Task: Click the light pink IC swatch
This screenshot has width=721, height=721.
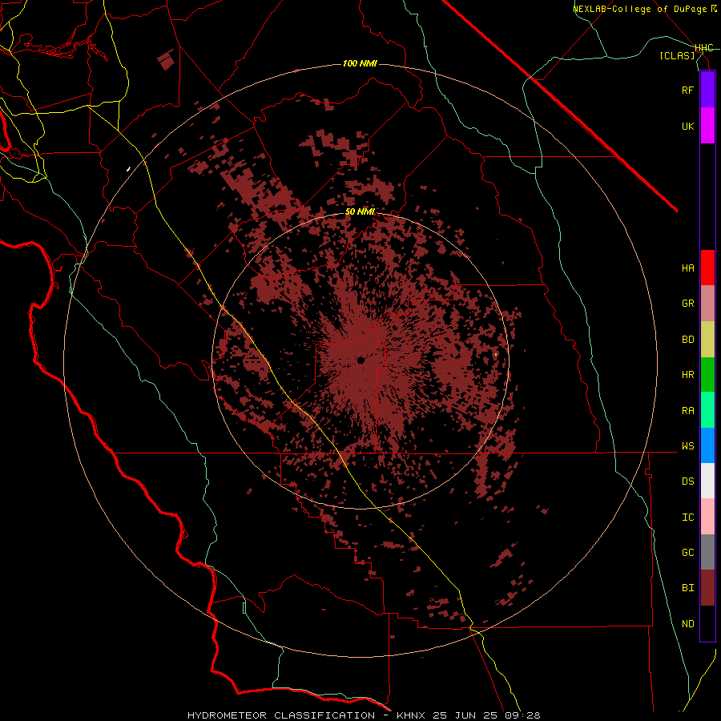Action: click(707, 517)
